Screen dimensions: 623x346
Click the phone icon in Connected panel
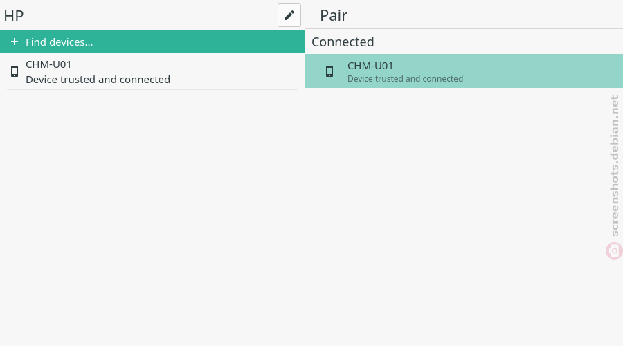pyautogui.click(x=329, y=71)
